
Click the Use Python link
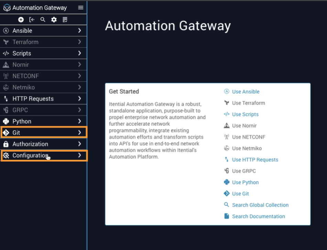245,182
